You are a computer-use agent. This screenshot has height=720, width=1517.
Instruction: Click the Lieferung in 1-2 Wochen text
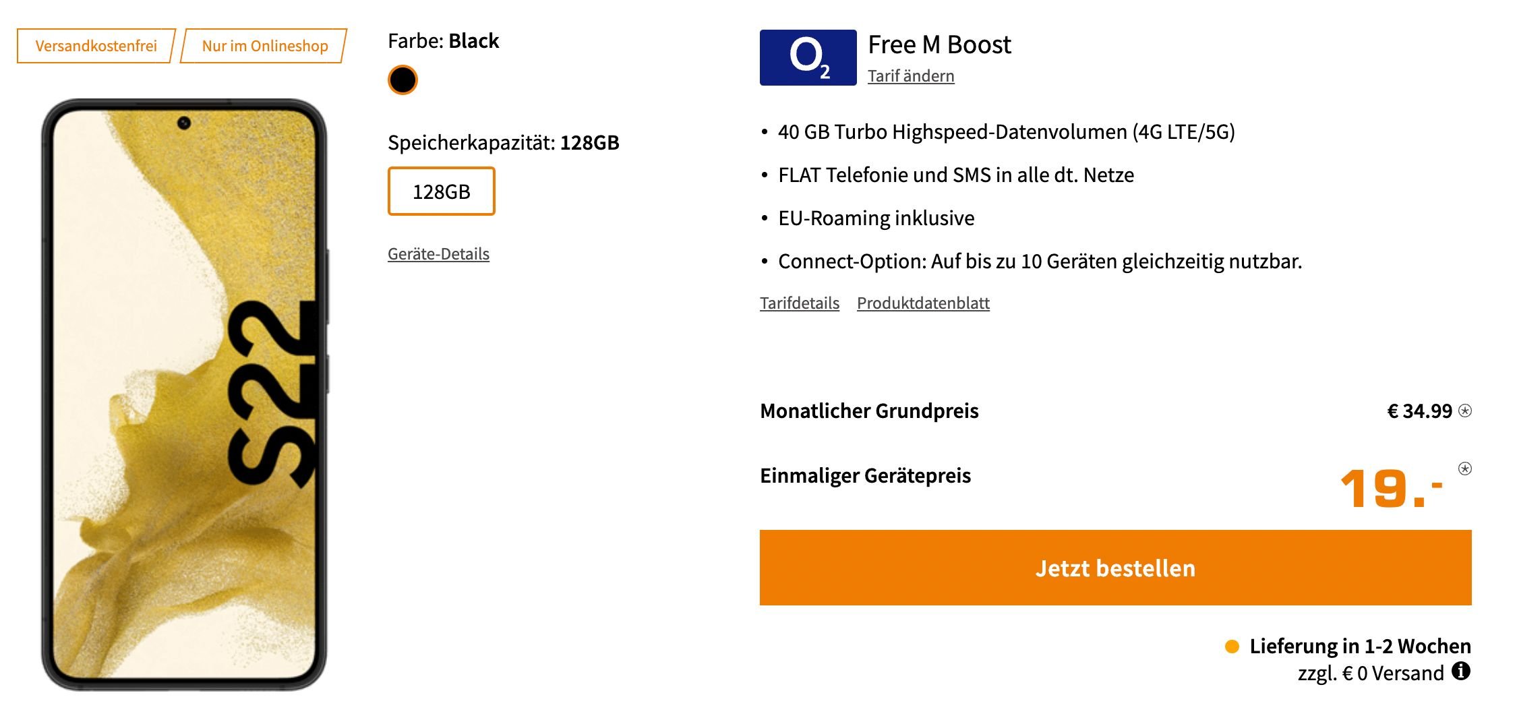[x=1360, y=646]
